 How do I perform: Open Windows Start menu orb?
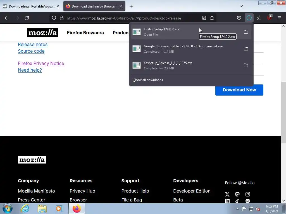point(8,208)
